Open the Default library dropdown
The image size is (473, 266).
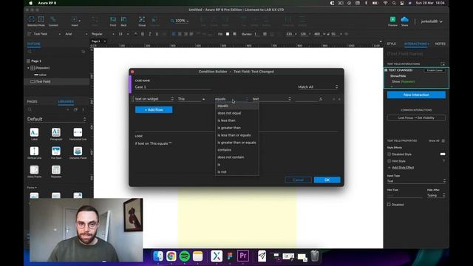click(x=57, y=119)
